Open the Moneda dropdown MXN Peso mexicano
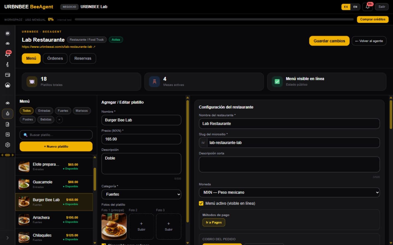Image resolution: width=393 pixels, height=245 pixels. pyautogui.click(x=289, y=192)
